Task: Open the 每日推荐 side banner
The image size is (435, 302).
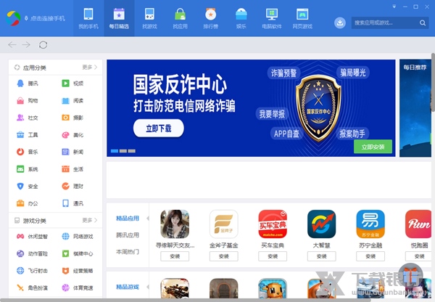Action: pyautogui.click(x=415, y=108)
